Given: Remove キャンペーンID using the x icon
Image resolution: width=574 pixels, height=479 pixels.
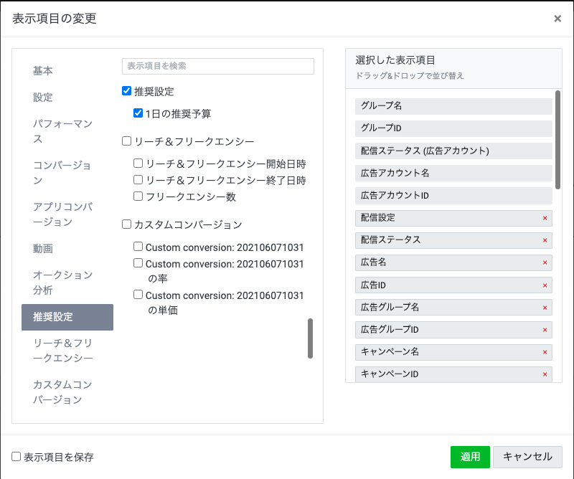Looking at the screenshot, I should point(545,374).
